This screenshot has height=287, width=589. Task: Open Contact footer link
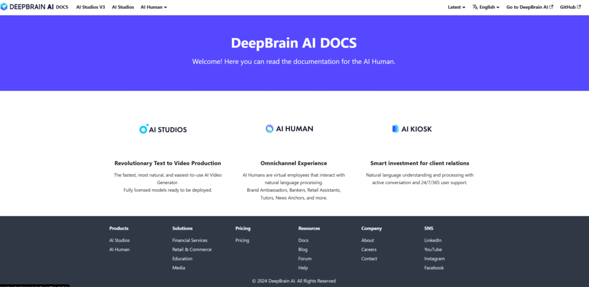[x=369, y=259]
